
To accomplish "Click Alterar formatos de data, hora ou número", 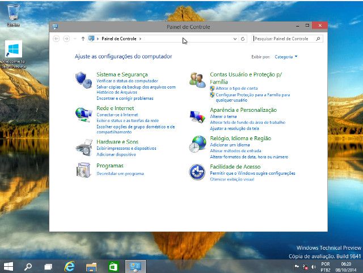I will click(x=249, y=157).
